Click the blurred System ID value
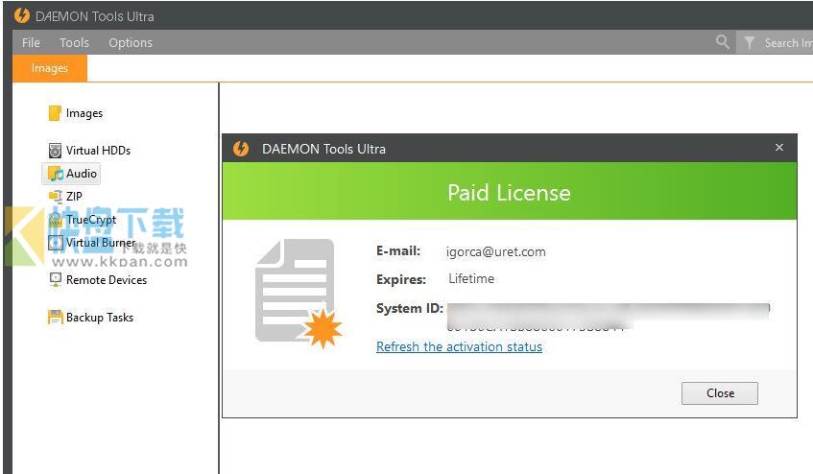The height and width of the screenshot is (474, 813). (x=609, y=316)
